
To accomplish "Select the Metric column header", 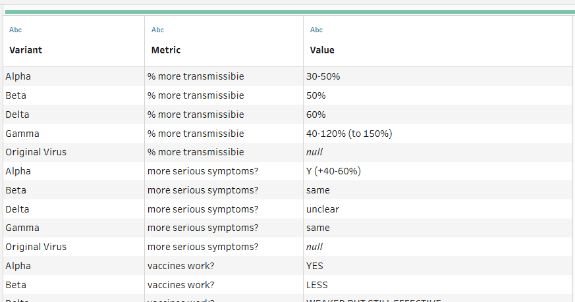I will click(x=165, y=50).
